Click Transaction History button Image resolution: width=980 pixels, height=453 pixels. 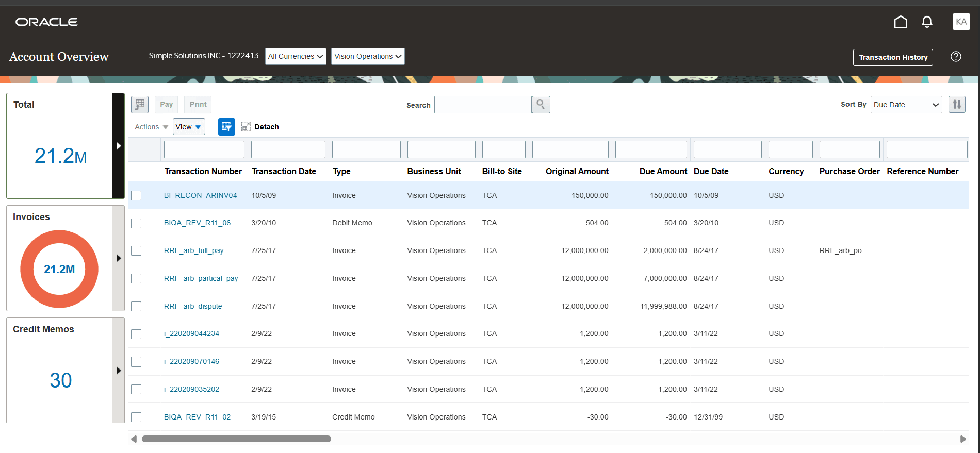(893, 57)
